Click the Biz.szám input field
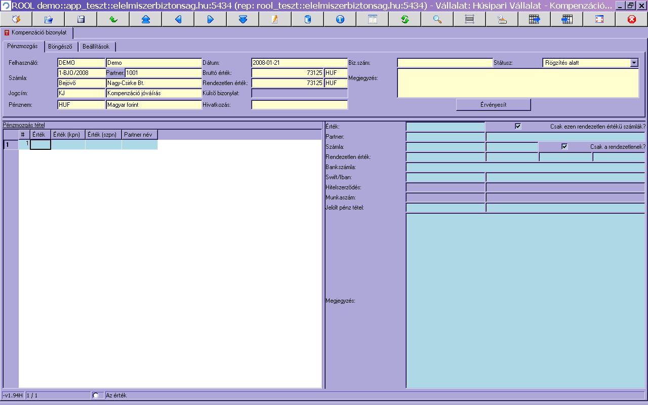The image size is (648, 405). click(x=444, y=63)
